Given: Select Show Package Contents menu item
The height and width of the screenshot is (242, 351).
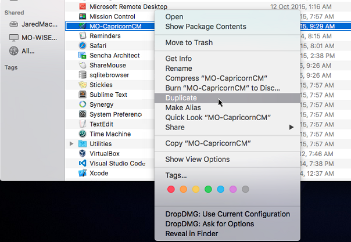Looking at the screenshot, I should click(x=227, y=27).
